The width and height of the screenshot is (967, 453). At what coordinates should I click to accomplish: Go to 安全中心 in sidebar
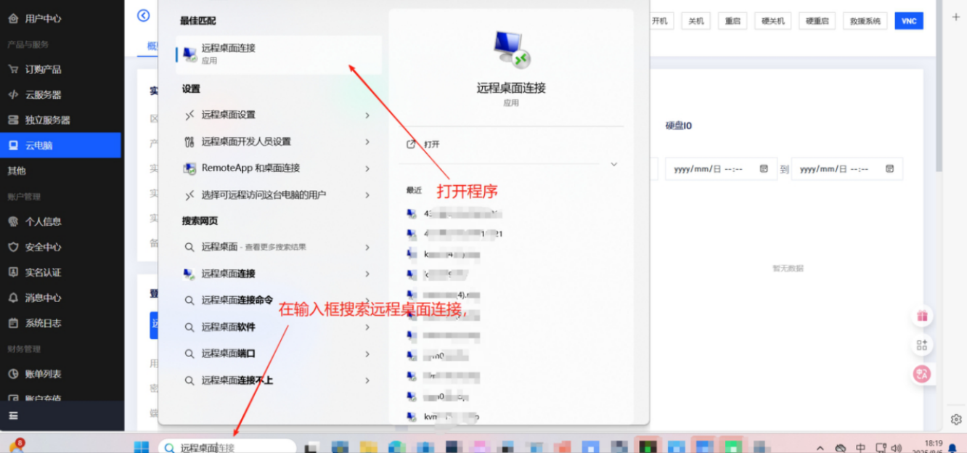43,247
